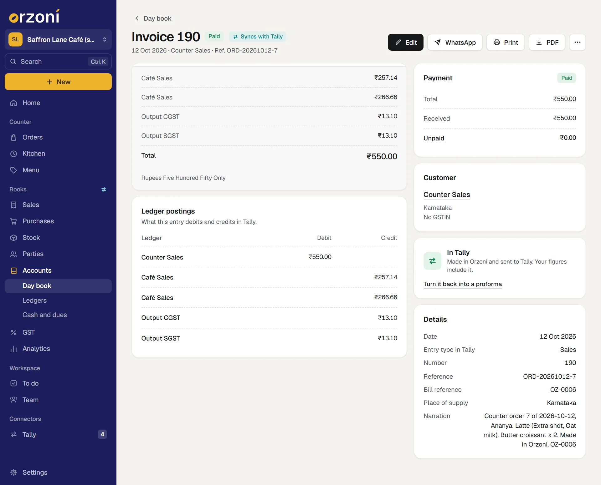The height and width of the screenshot is (485, 601).
Task: Open the more options ellipsis button
Action: 577,42
